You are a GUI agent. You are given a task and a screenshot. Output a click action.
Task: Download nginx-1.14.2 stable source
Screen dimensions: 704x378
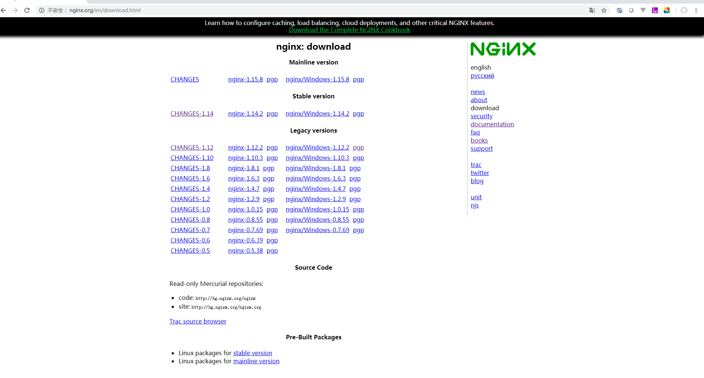[x=245, y=113]
